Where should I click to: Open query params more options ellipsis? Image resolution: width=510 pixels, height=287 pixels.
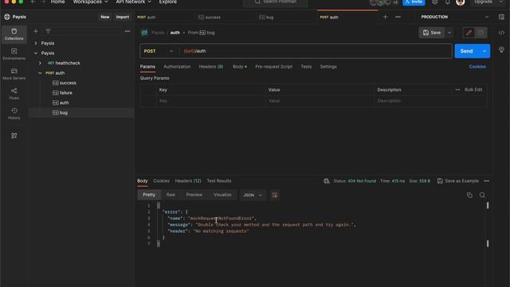(457, 90)
